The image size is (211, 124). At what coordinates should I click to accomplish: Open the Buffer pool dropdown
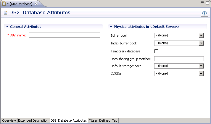(201, 36)
